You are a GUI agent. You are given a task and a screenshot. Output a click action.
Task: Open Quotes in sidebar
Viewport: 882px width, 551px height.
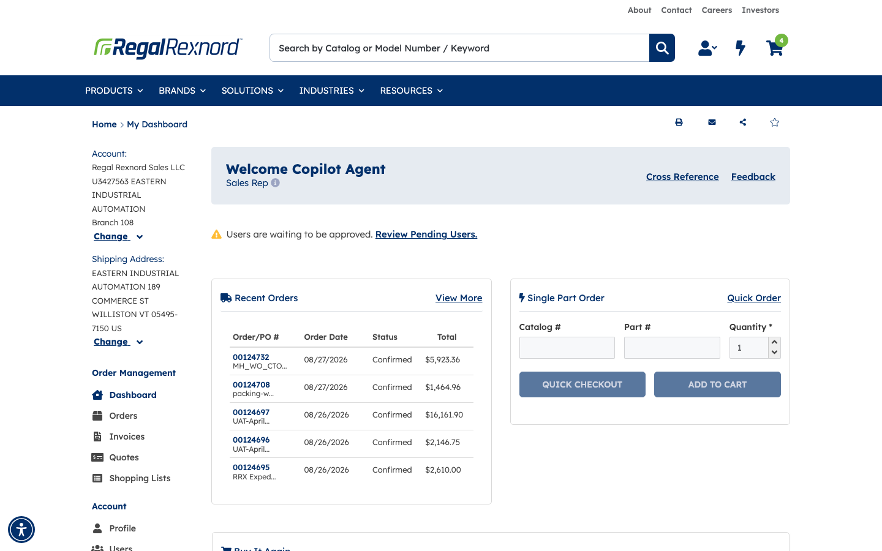(x=124, y=457)
